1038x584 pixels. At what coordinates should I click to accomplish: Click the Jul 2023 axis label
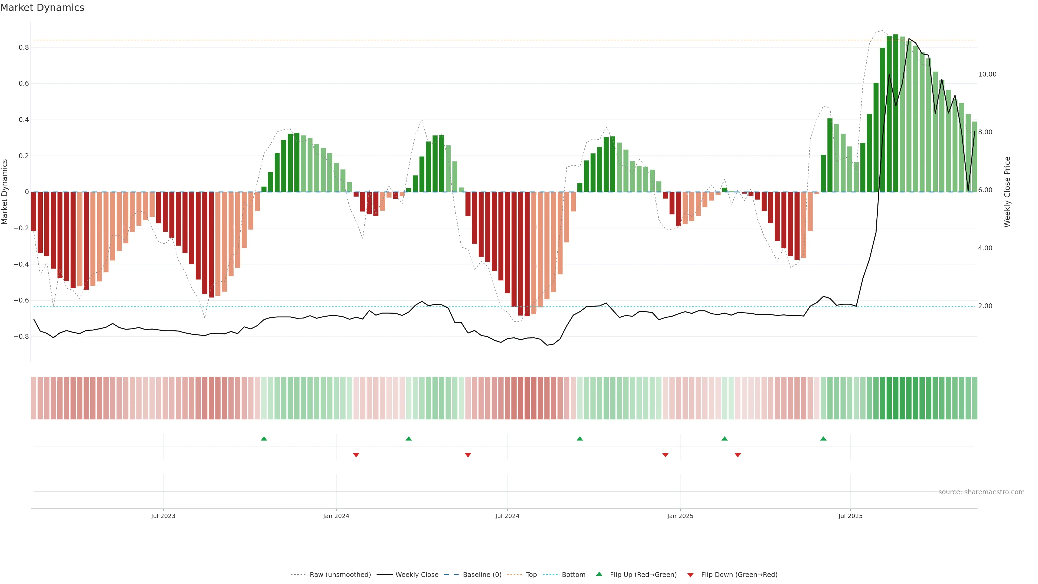pos(163,516)
